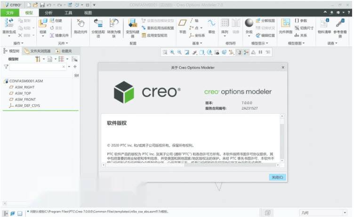Screen dimensions: 354x217
Task: Expand the Component (元件) group dropdown
Action: coord(63,43)
